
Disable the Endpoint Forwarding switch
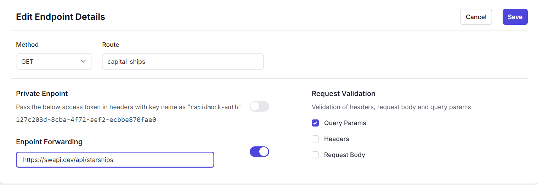259,152
